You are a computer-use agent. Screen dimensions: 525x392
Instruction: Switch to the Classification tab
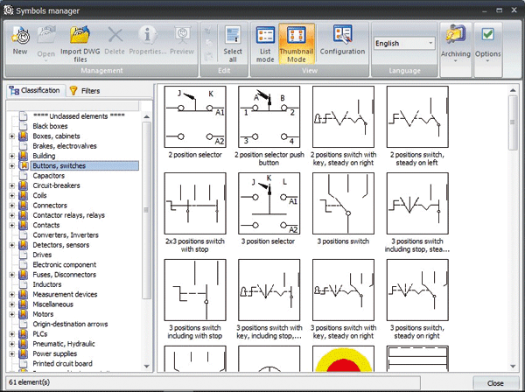(x=34, y=90)
